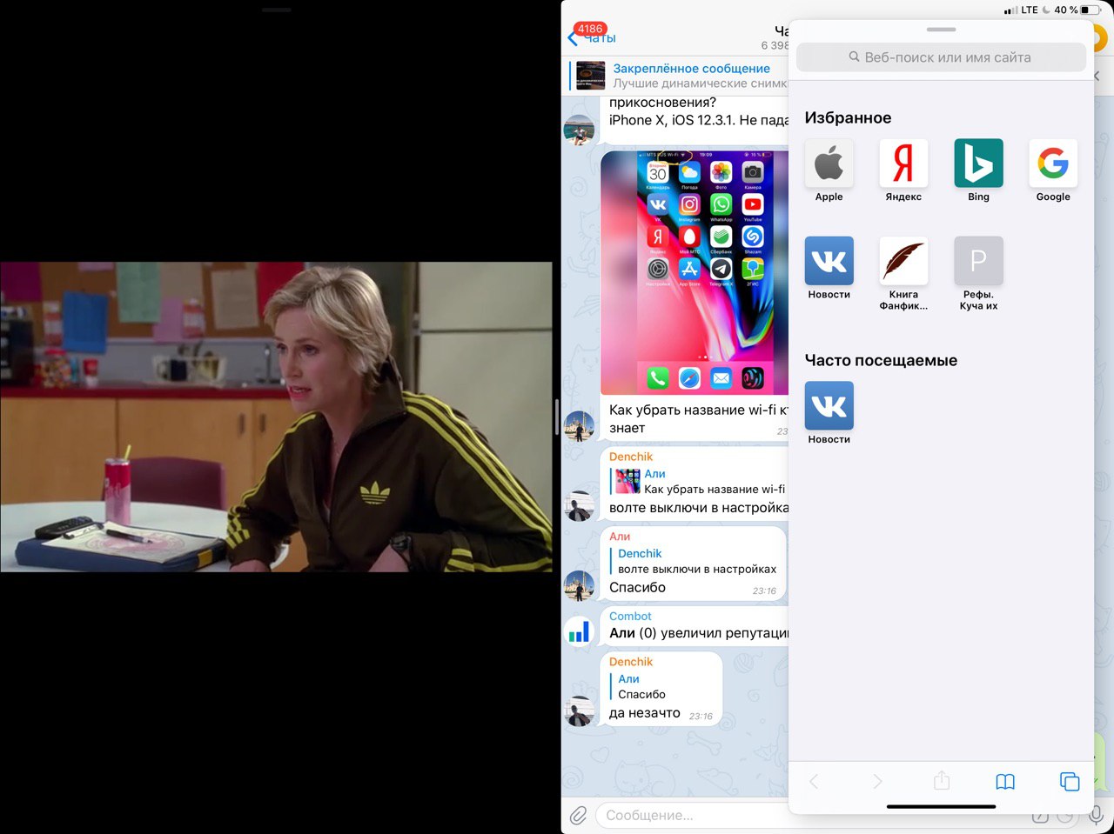Viewport: 1114px width, 834px height.
Task: Tap the Denchik sender name on волте message
Action: point(631,457)
